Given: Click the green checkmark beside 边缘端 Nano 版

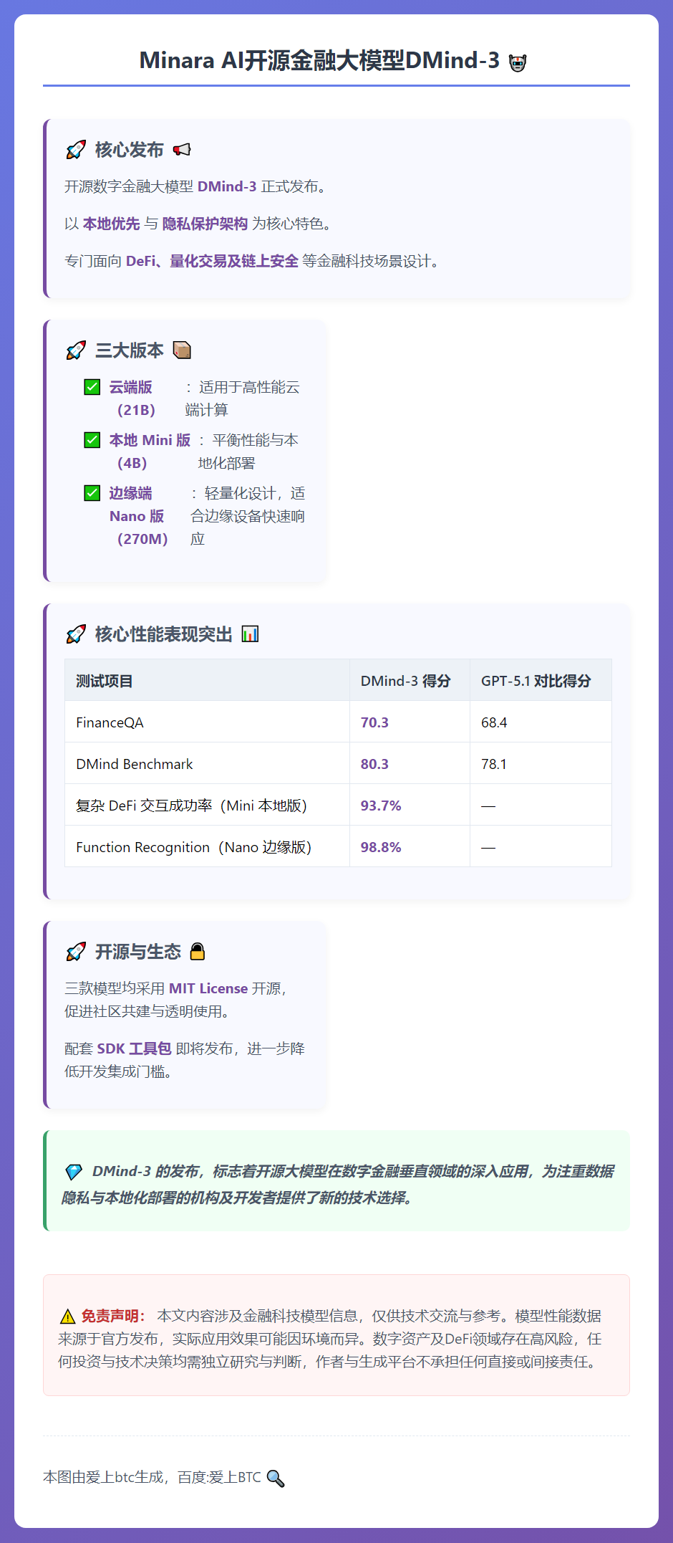Looking at the screenshot, I should (92, 493).
